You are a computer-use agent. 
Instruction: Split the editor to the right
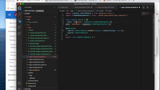(147, 7)
